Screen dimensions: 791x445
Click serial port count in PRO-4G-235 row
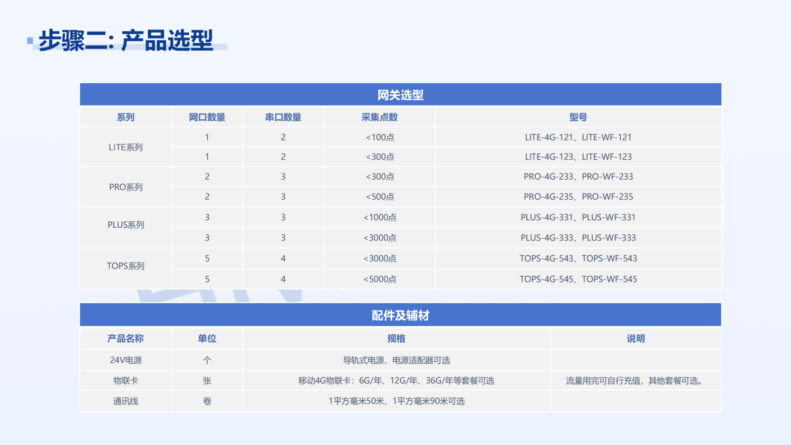click(x=283, y=197)
